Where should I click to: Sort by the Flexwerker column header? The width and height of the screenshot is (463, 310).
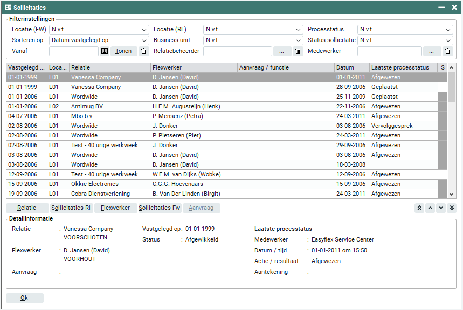[x=194, y=67]
